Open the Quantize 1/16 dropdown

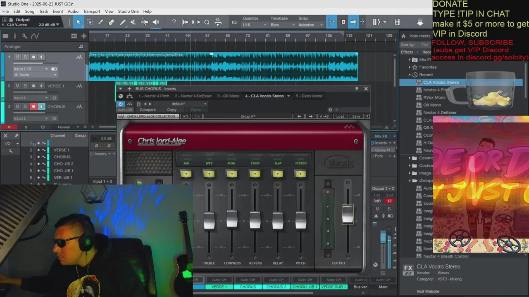pyautogui.click(x=255, y=25)
